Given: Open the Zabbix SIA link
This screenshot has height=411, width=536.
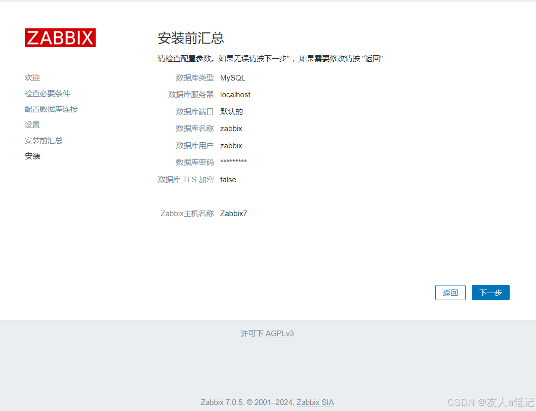Looking at the screenshot, I should pos(315,402).
